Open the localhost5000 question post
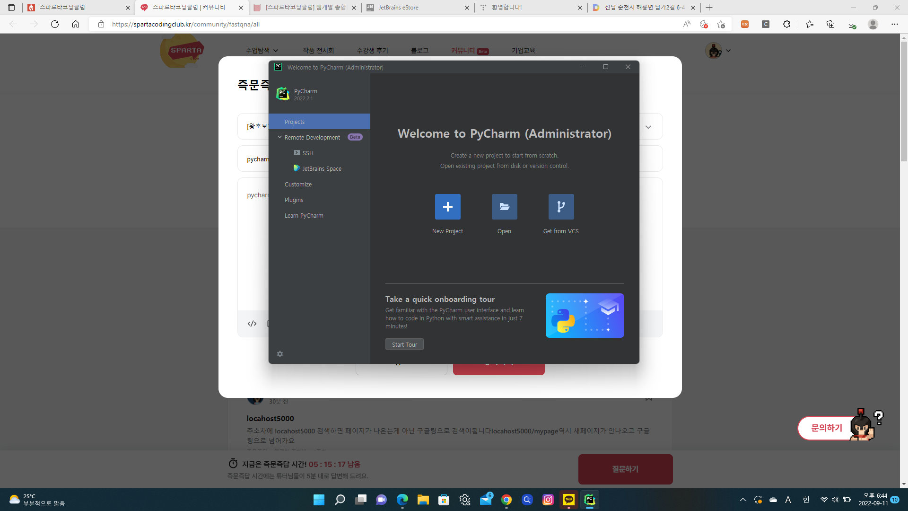Viewport: 908px width, 511px height. pos(270,418)
